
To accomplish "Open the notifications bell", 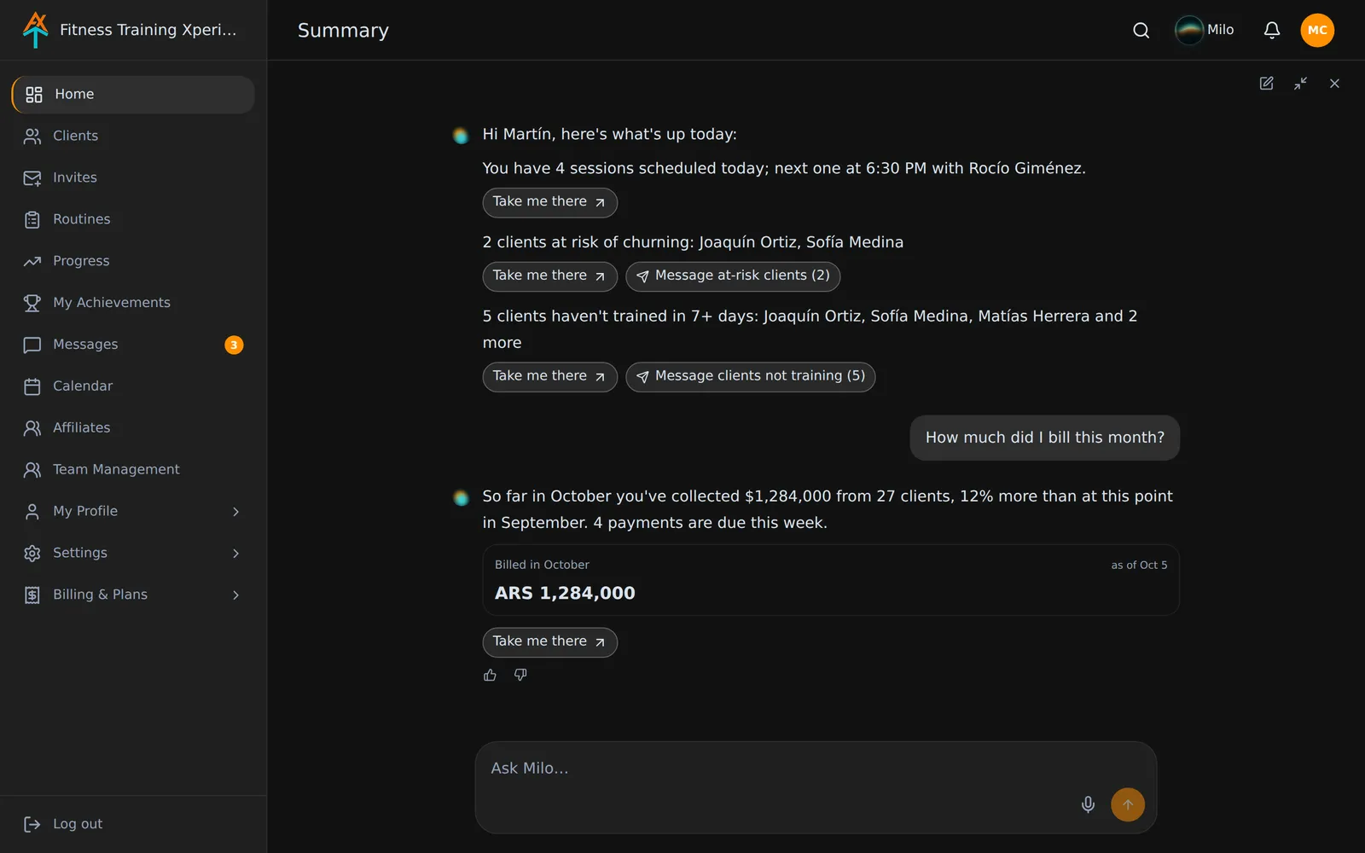I will 1271,31.
